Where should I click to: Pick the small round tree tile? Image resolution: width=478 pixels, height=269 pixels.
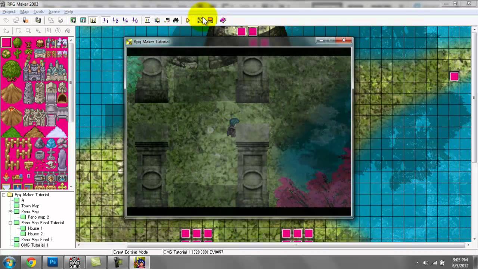tap(17, 43)
